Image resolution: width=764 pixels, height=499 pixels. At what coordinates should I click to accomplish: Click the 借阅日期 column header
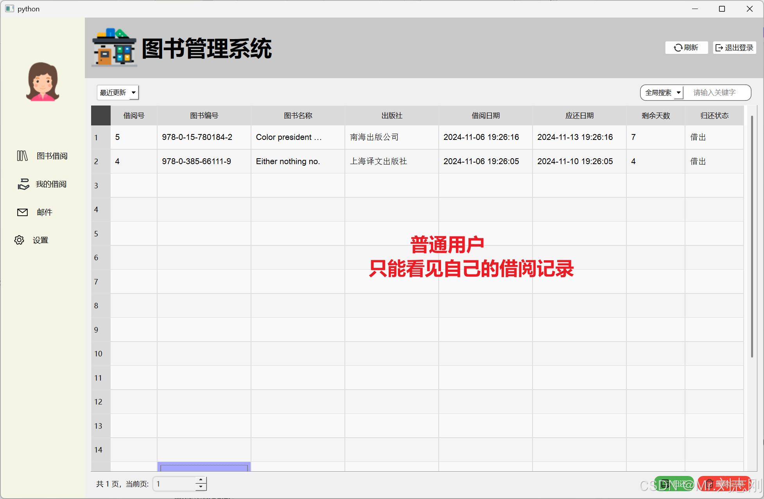pos(486,116)
